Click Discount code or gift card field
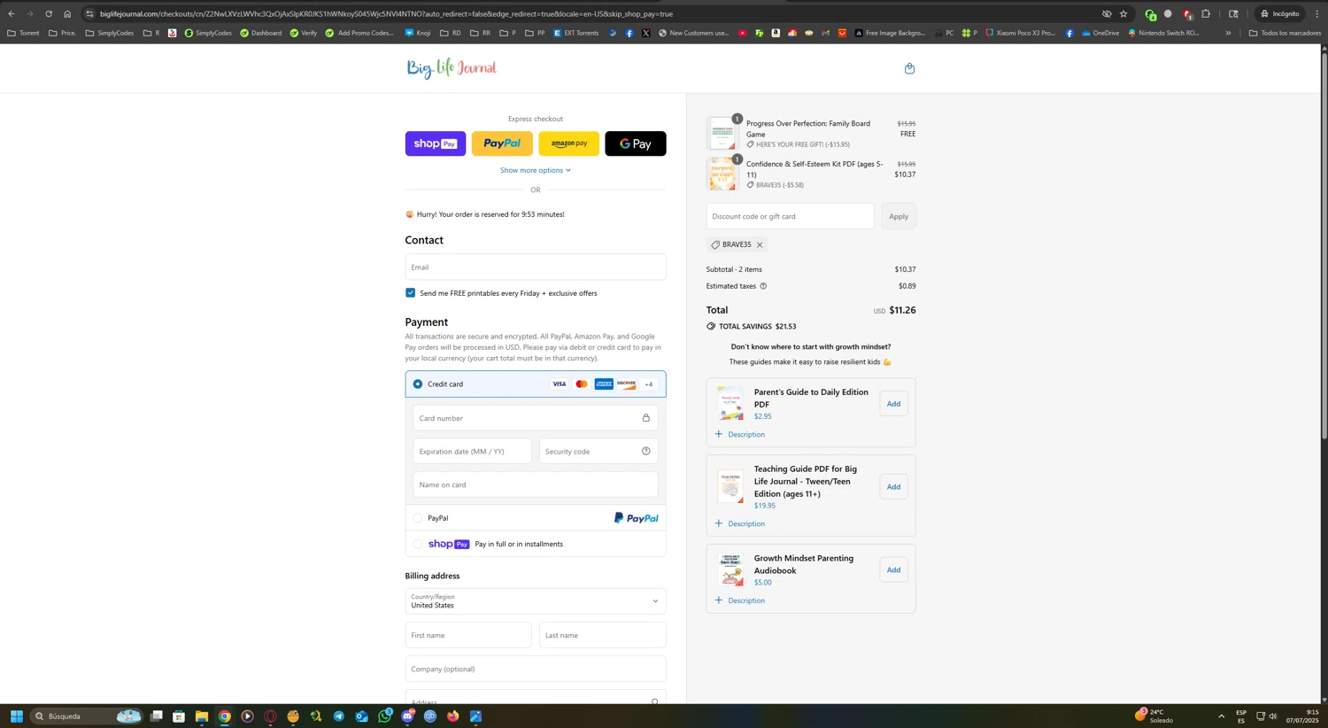The image size is (1328, 728). coord(790,216)
